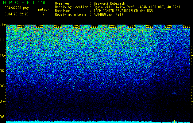193x123 pixels.
Task: Click the 0.7 frequency axis label
Action: [x=2, y=101]
